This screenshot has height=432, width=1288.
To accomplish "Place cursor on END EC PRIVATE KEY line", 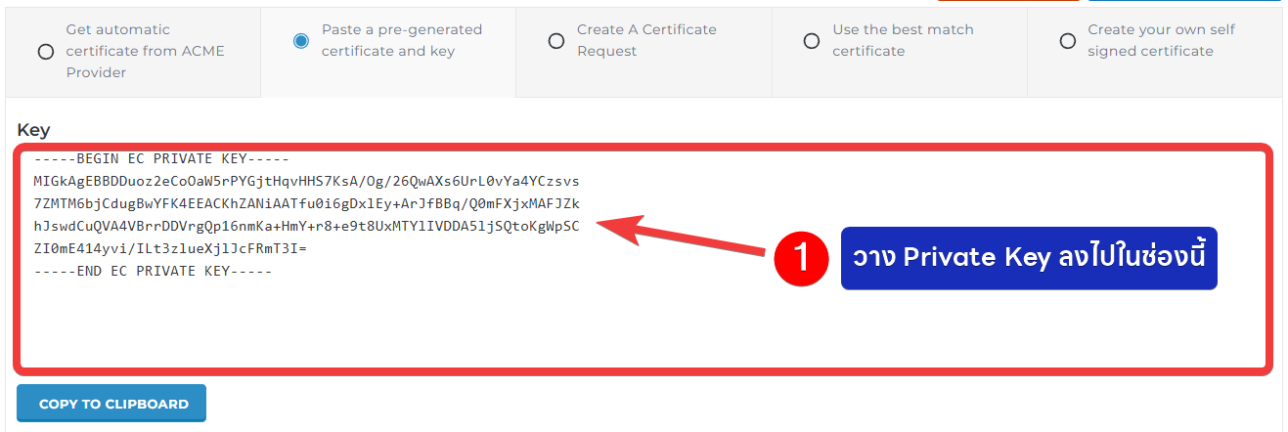I will tap(152, 271).
